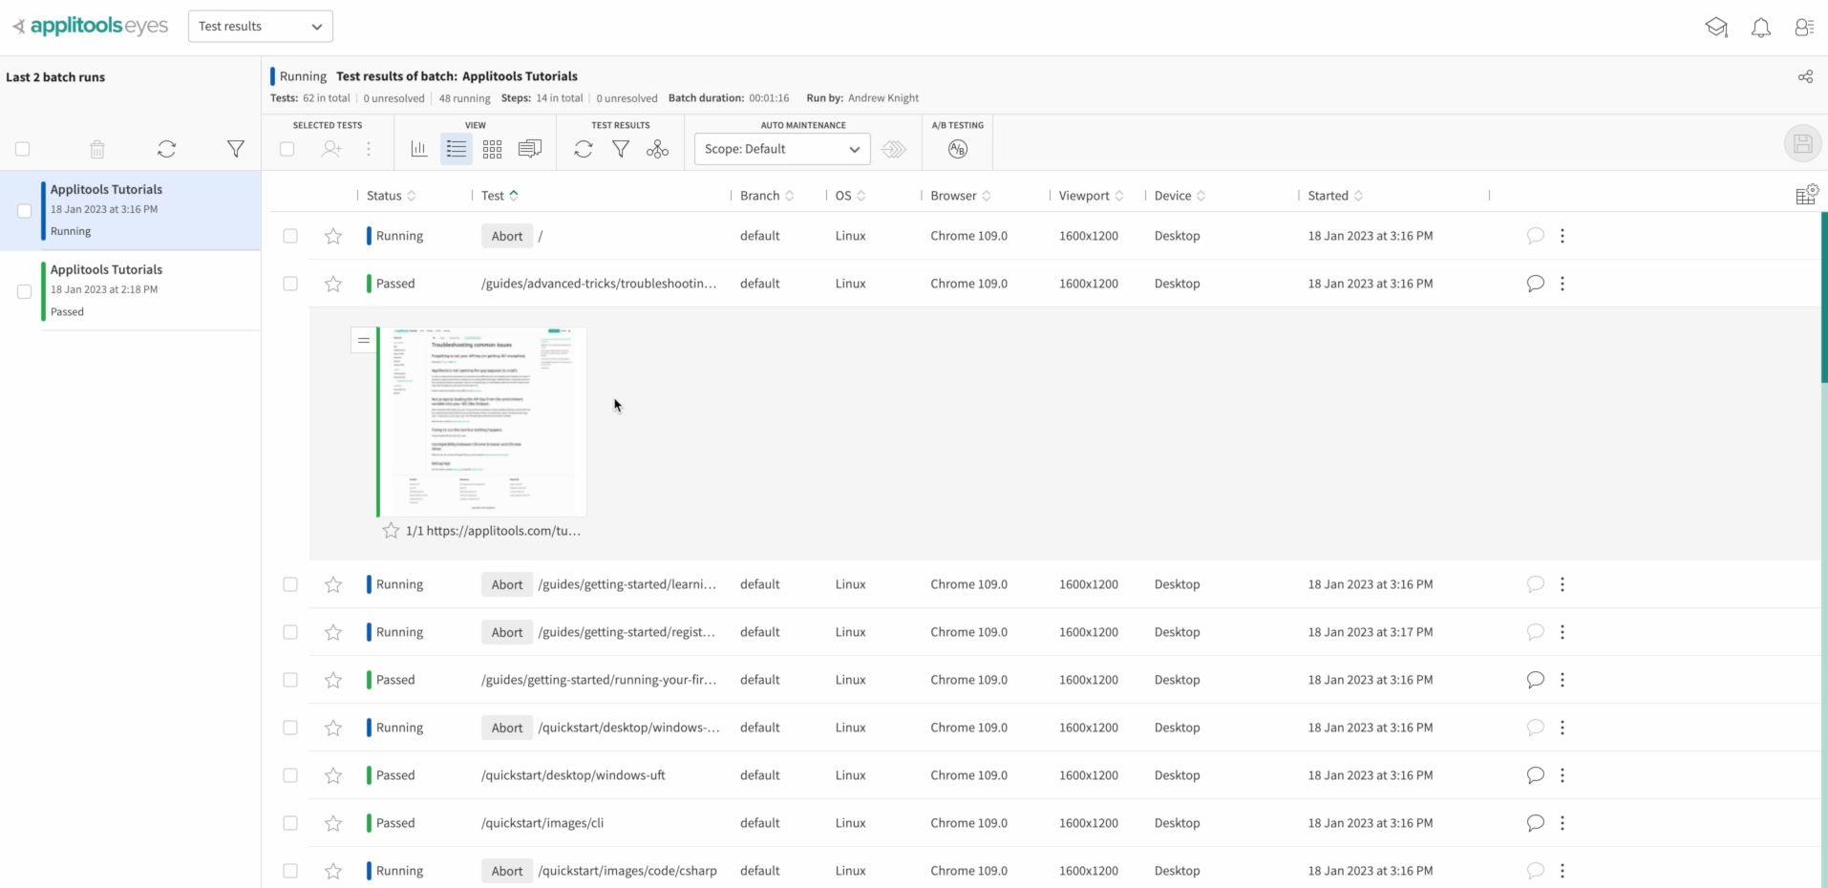Select all tests with the header checkbox

(x=287, y=149)
